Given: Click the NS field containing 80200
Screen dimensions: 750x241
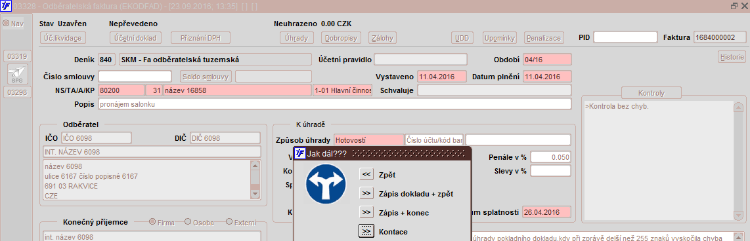Looking at the screenshot, I should pos(121,90).
